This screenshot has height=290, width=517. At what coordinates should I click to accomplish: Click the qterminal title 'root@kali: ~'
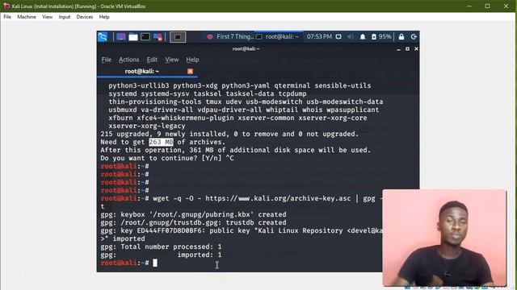(246, 49)
